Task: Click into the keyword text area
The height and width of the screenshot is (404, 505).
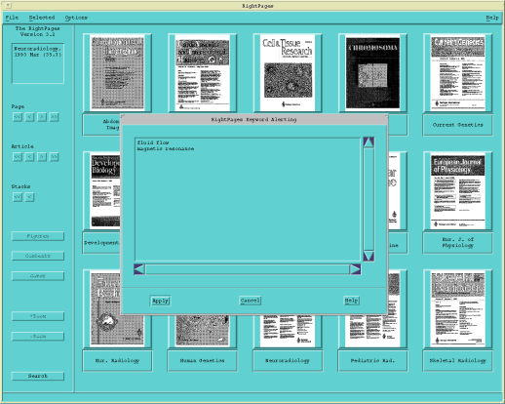Action: 248,199
